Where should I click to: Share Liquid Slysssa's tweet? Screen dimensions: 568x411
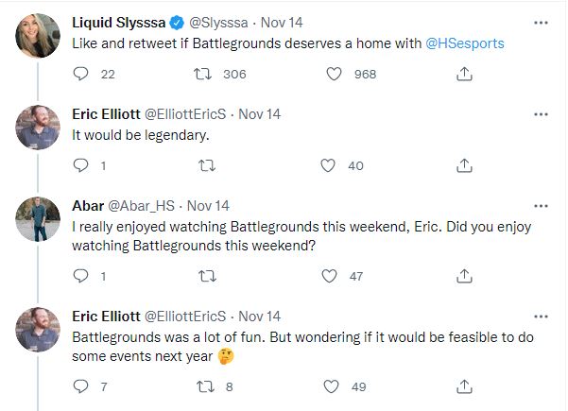pos(464,73)
